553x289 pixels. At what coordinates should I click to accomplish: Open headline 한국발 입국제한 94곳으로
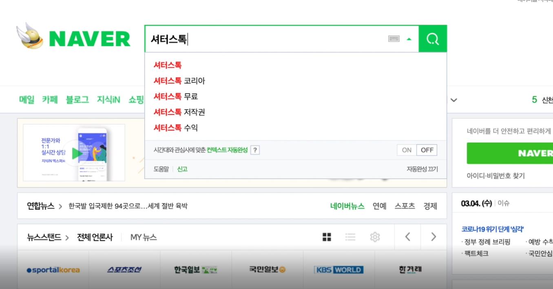tap(128, 206)
